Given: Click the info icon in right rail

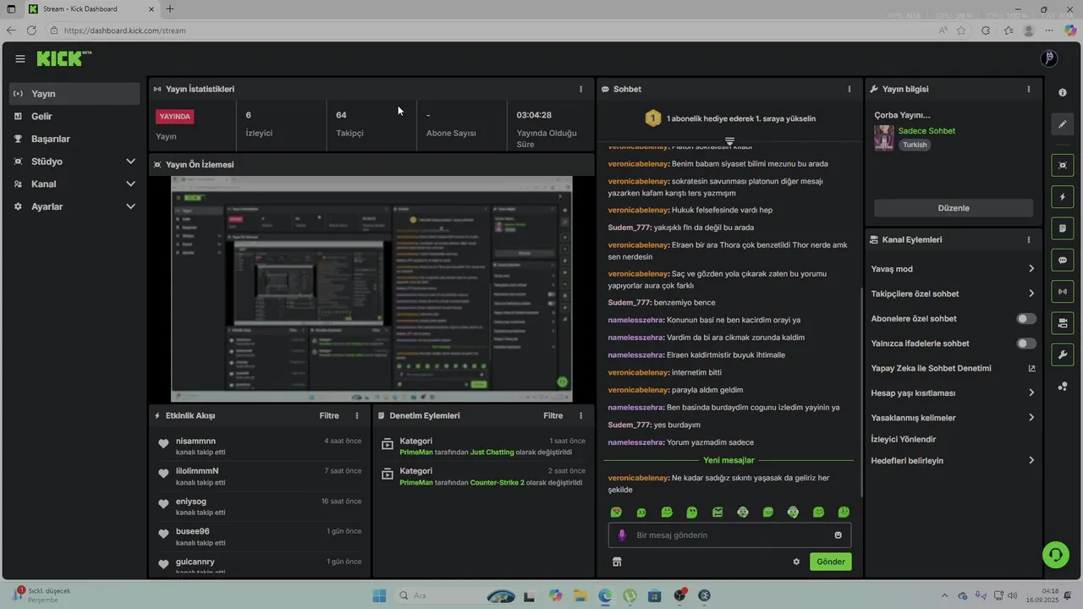Looking at the screenshot, I should coord(1063,92).
